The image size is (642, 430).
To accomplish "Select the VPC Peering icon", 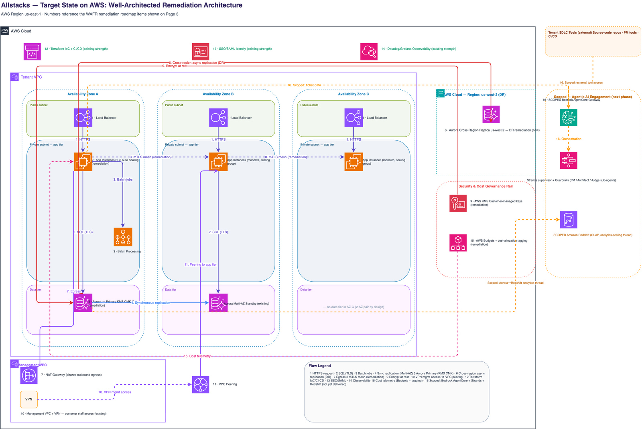I will (201, 385).
